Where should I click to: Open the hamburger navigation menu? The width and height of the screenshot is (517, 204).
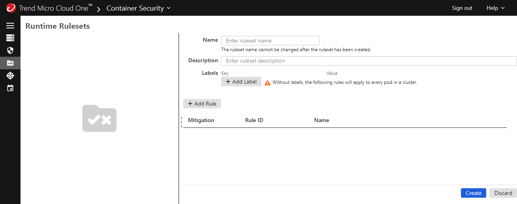click(10, 26)
